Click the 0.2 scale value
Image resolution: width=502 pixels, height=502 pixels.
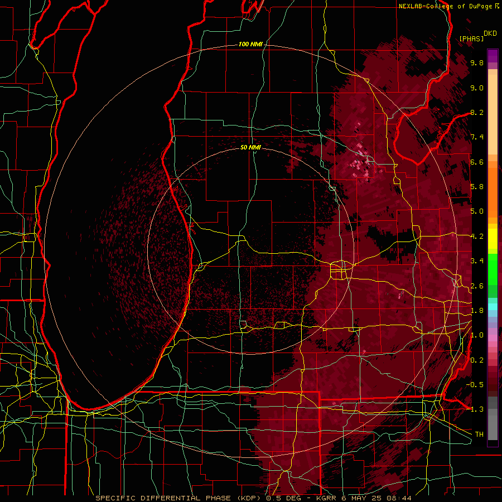(477, 360)
